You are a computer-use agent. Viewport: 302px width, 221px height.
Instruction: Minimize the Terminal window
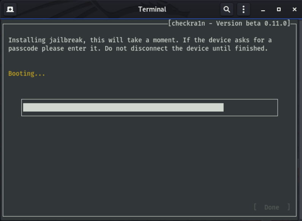point(263,9)
